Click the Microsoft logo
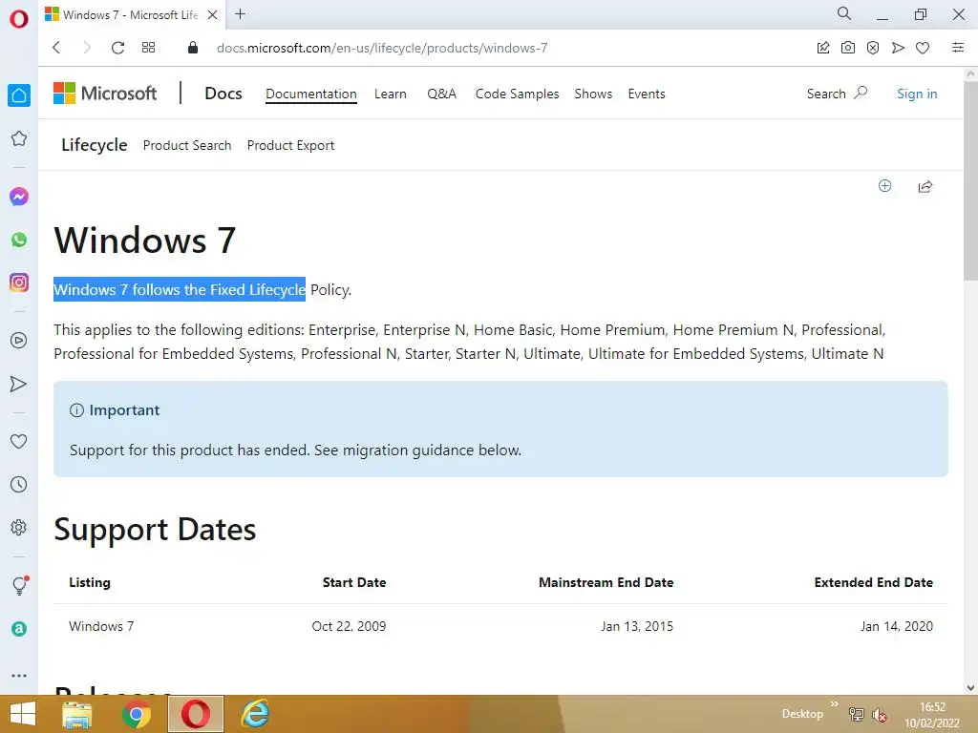978x733 pixels. [105, 94]
